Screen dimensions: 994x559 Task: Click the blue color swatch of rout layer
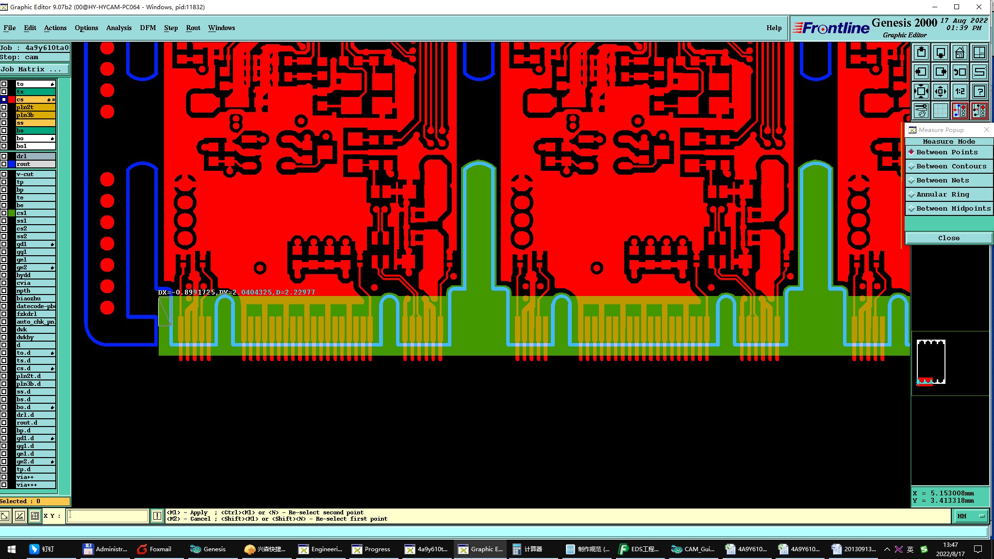(12, 164)
